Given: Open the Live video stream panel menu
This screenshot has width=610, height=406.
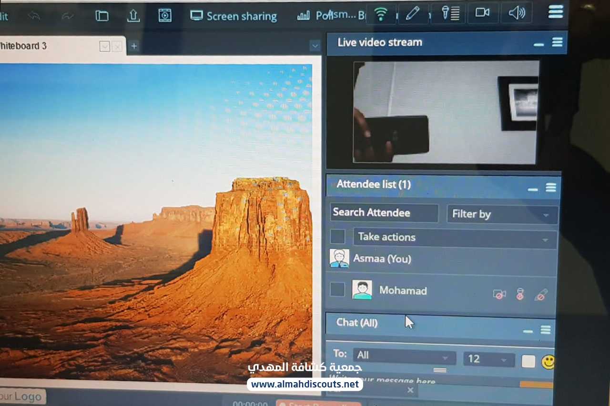Looking at the screenshot, I should tap(557, 42).
